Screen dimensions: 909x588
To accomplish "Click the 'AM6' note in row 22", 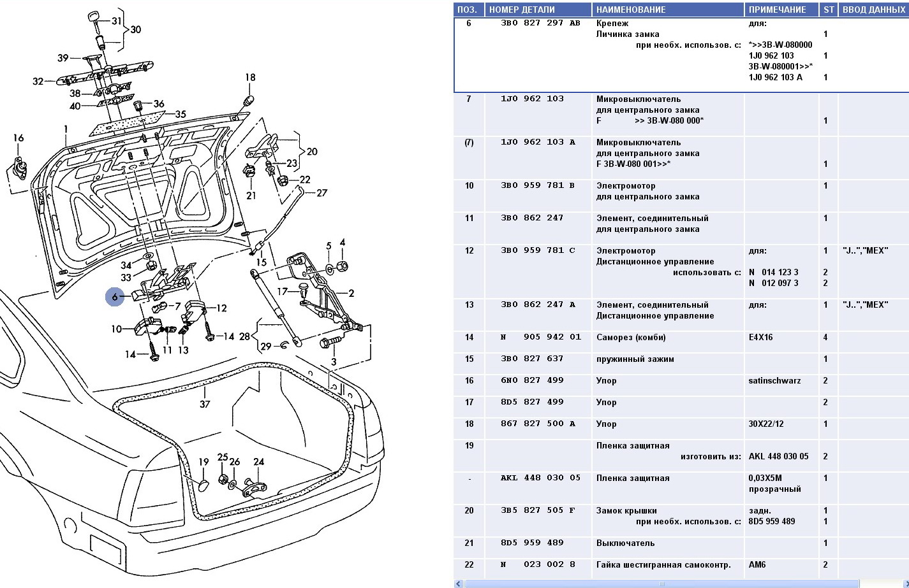I will (757, 565).
